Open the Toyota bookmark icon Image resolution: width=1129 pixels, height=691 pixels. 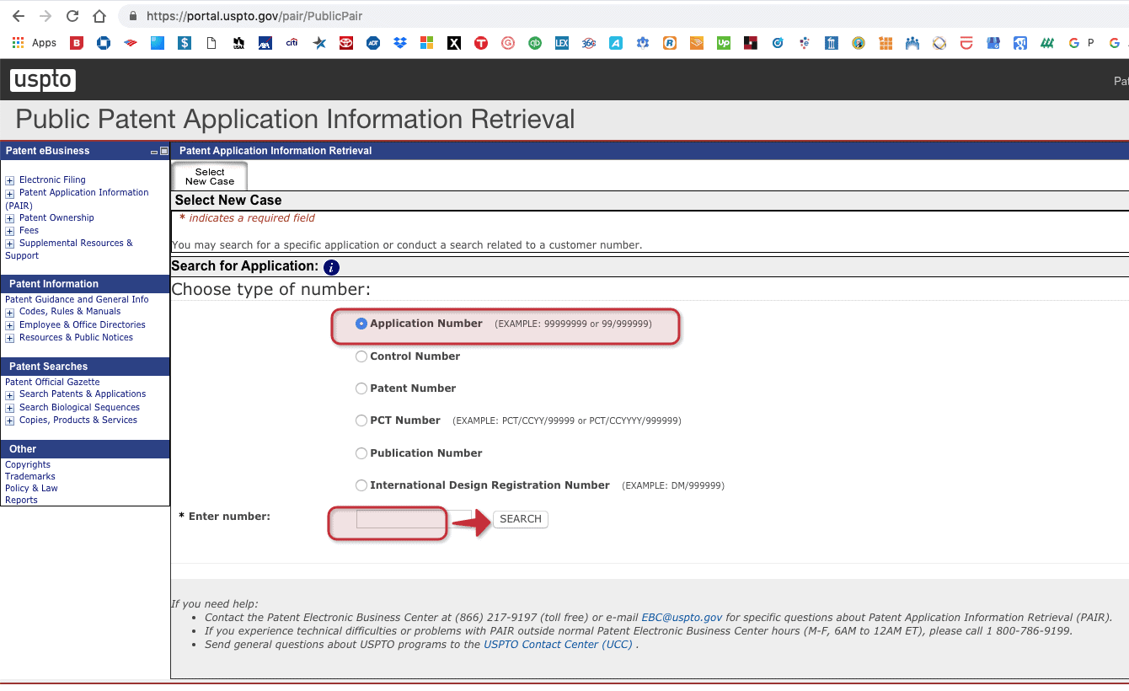(x=345, y=43)
